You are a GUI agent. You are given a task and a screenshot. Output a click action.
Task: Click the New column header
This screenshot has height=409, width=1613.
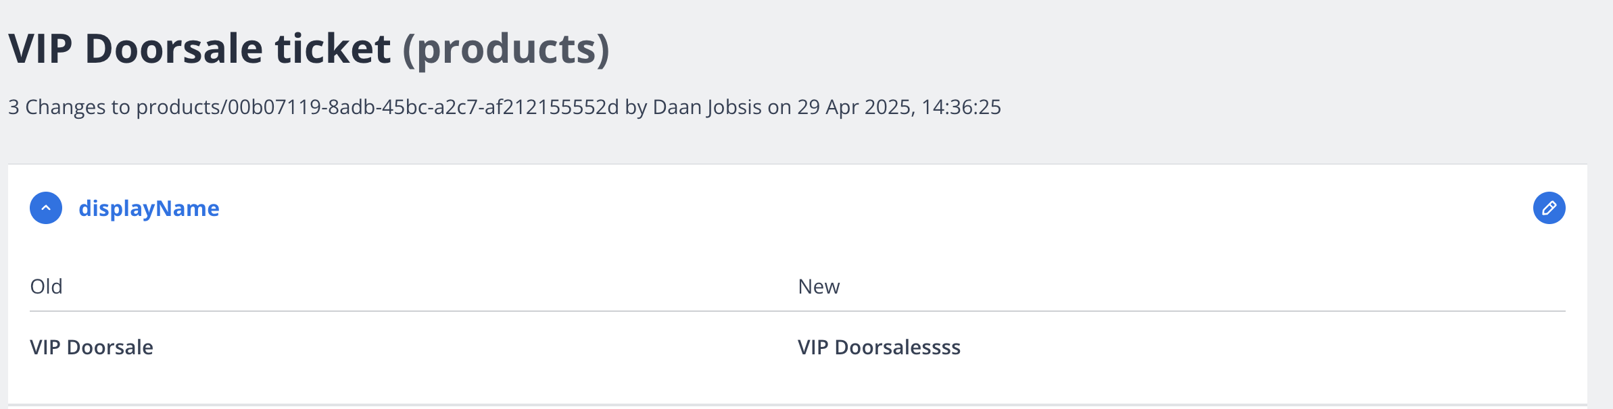point(819,287)
